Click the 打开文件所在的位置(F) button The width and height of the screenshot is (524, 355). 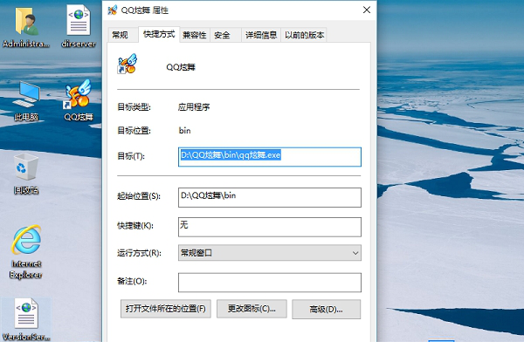click(x=166, y=309)
